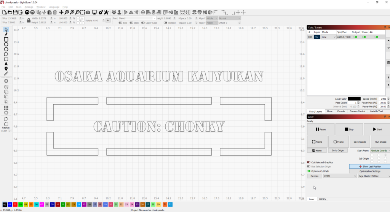Open the File menu
This screenshot has height=212, width=390.
pyautogui.click(x=3, y=7)
